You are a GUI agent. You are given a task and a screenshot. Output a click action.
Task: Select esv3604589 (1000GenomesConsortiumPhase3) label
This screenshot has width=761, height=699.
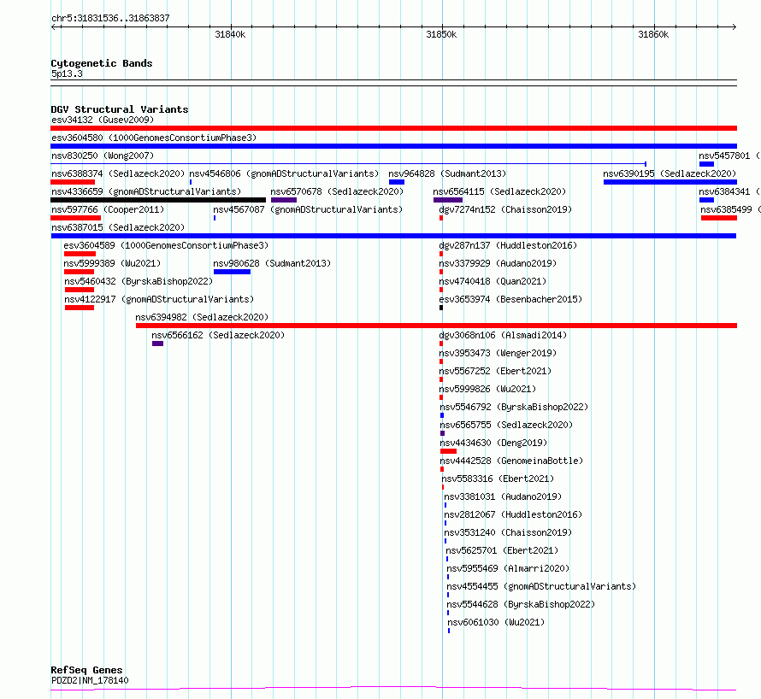166,245
